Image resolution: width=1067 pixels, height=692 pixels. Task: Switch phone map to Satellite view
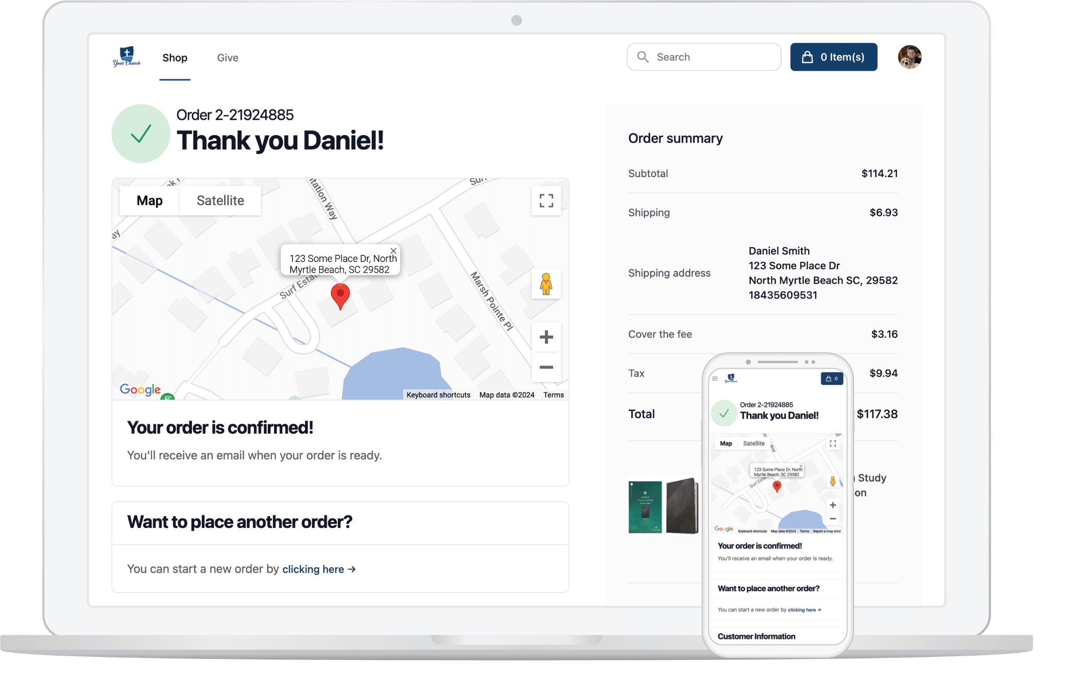(x=754, y=444)
